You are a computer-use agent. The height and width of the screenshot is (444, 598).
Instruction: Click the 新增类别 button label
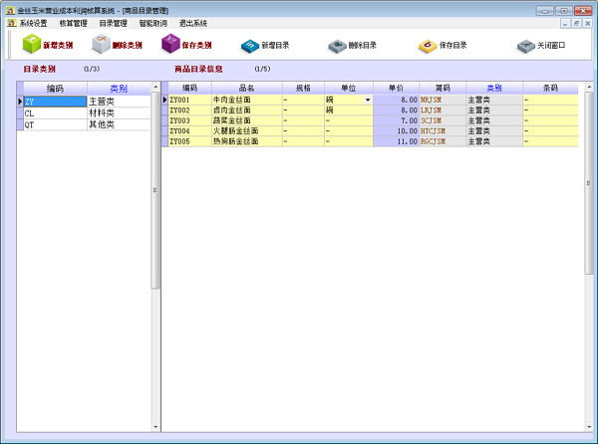(58, 46)
